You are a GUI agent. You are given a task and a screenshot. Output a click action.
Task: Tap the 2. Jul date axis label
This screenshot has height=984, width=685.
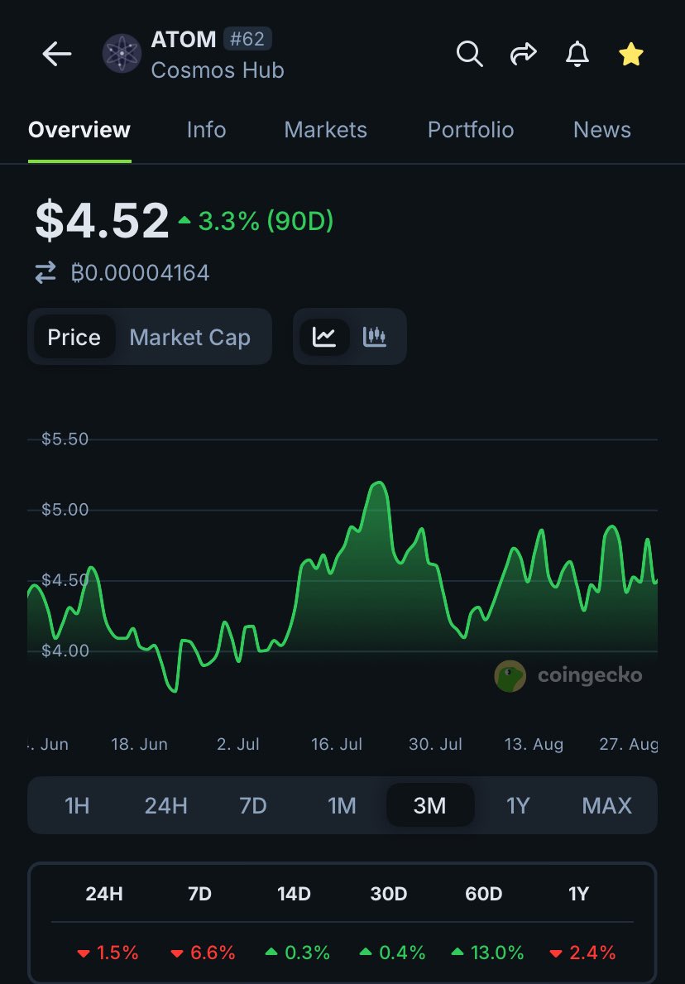point(238,744)
